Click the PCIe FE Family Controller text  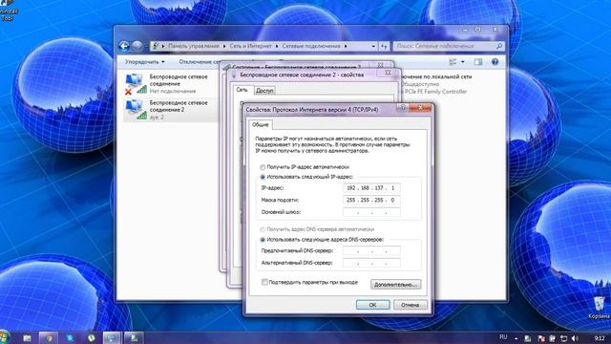[x=435, y=92]
